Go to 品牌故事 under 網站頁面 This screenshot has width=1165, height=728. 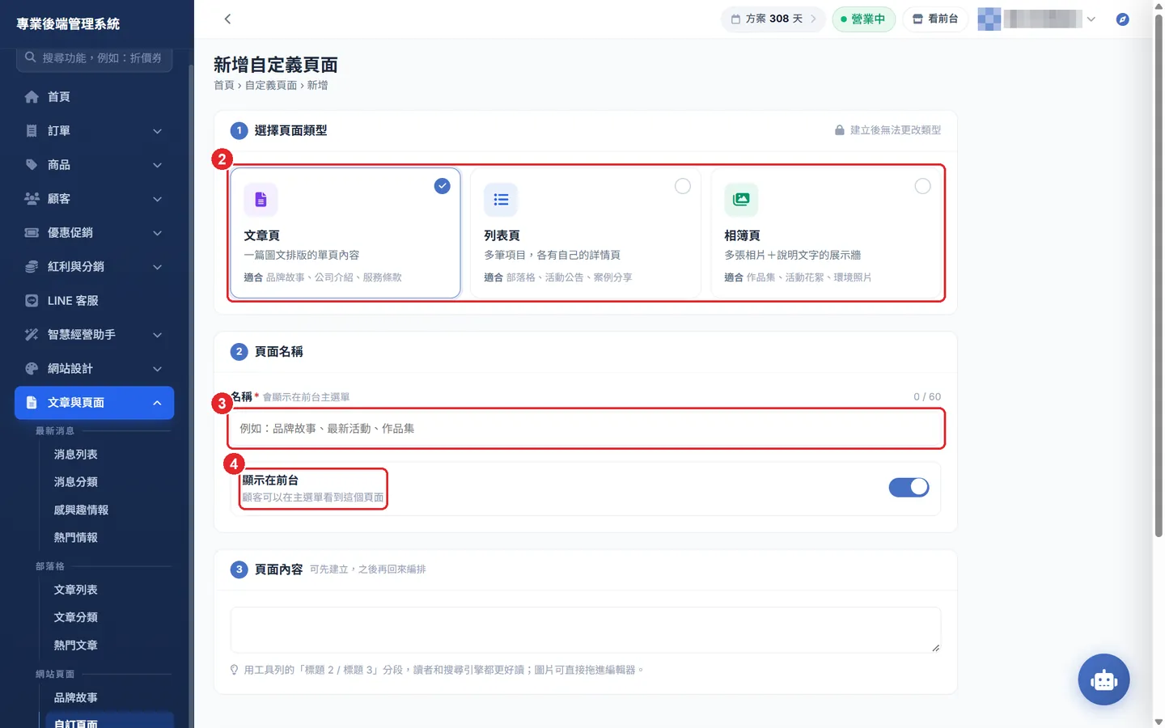pos(75,697)
